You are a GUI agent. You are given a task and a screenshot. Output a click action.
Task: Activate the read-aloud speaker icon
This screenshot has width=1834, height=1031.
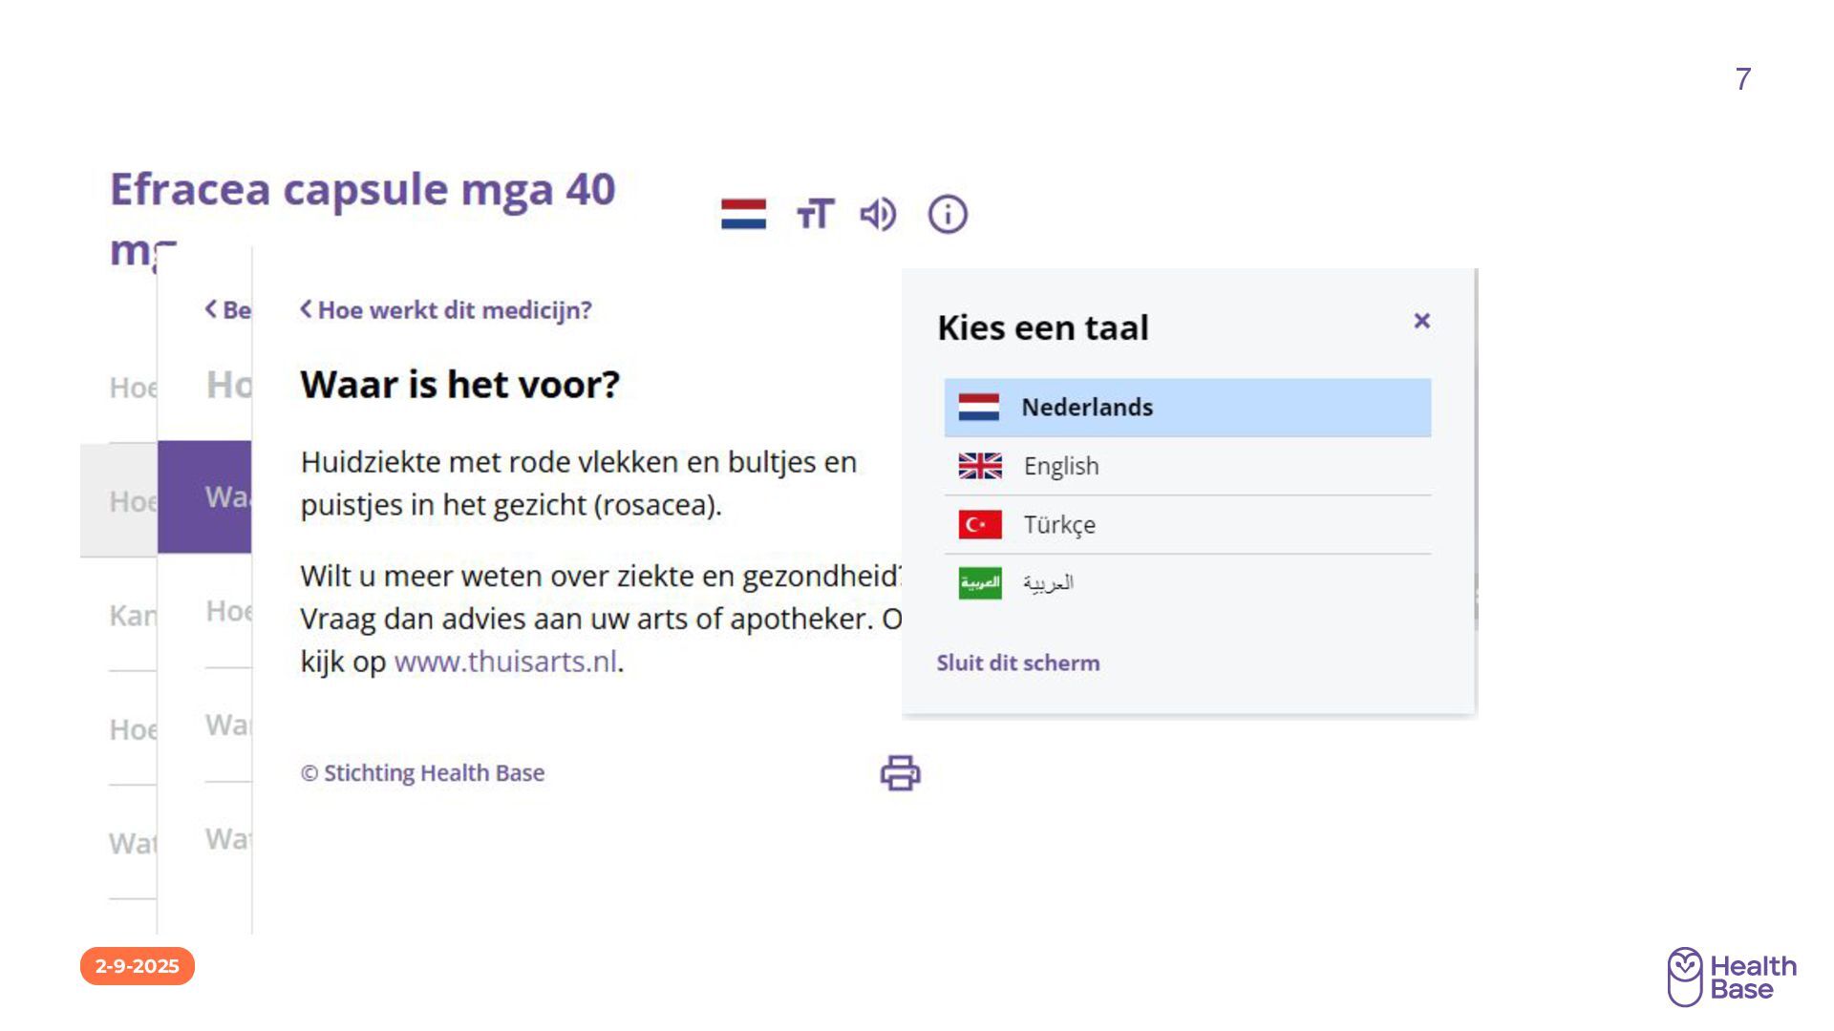click(878, 214)
